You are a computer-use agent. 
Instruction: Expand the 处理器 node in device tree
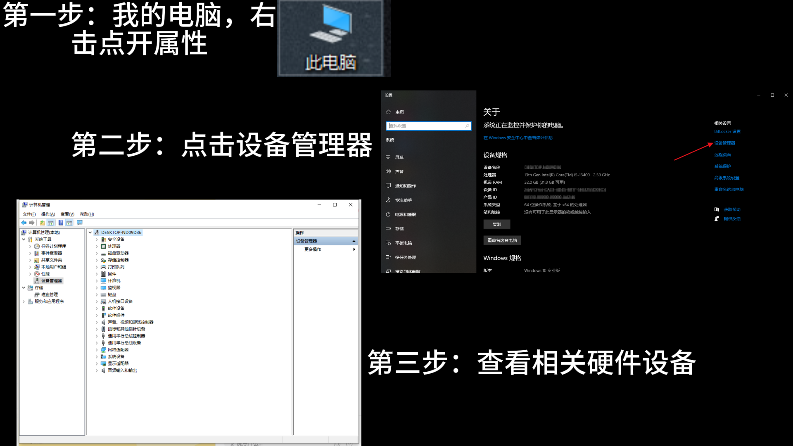coord(97,247)
